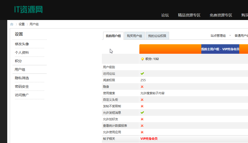The image size is (248, 143).
Task: Click the home icon in breadcrumb
Action: pos(12,24)
